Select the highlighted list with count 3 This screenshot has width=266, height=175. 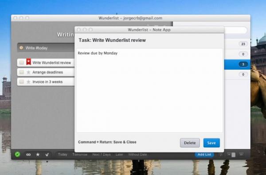click(237, 64)
